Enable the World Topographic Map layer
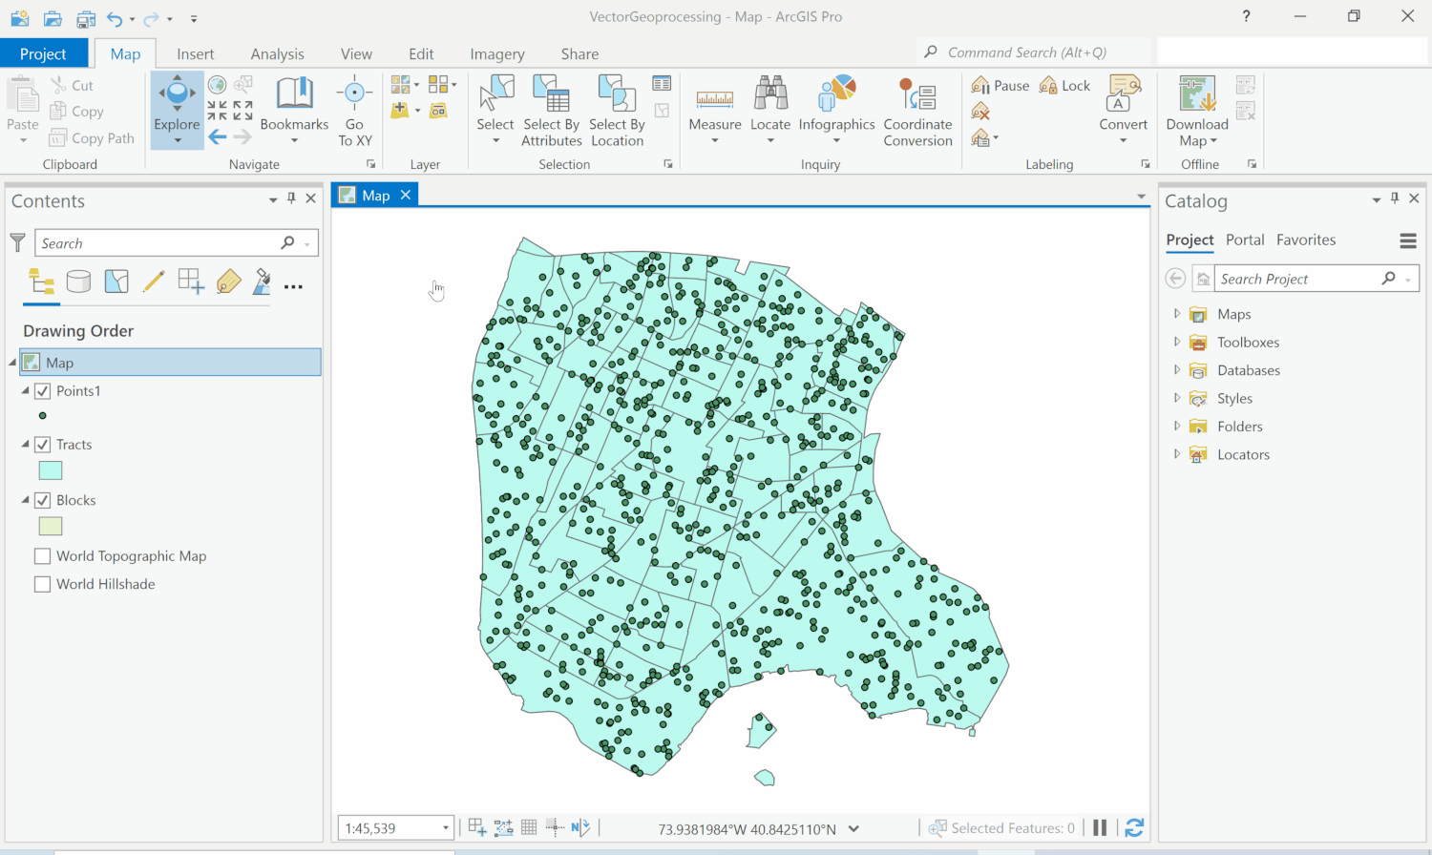The image size is (1432, 855). pyautogui.click(x=42, y=555)
